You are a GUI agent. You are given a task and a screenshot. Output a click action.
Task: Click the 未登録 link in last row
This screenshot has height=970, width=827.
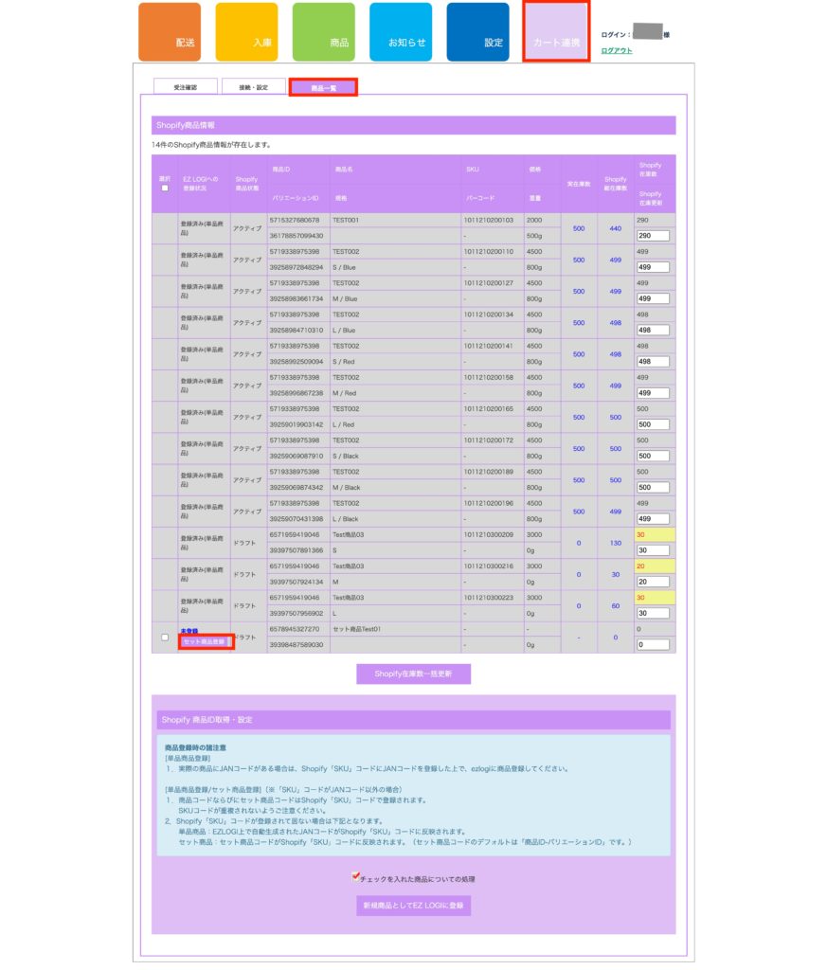pyautogui.click(x=189, y=630)
